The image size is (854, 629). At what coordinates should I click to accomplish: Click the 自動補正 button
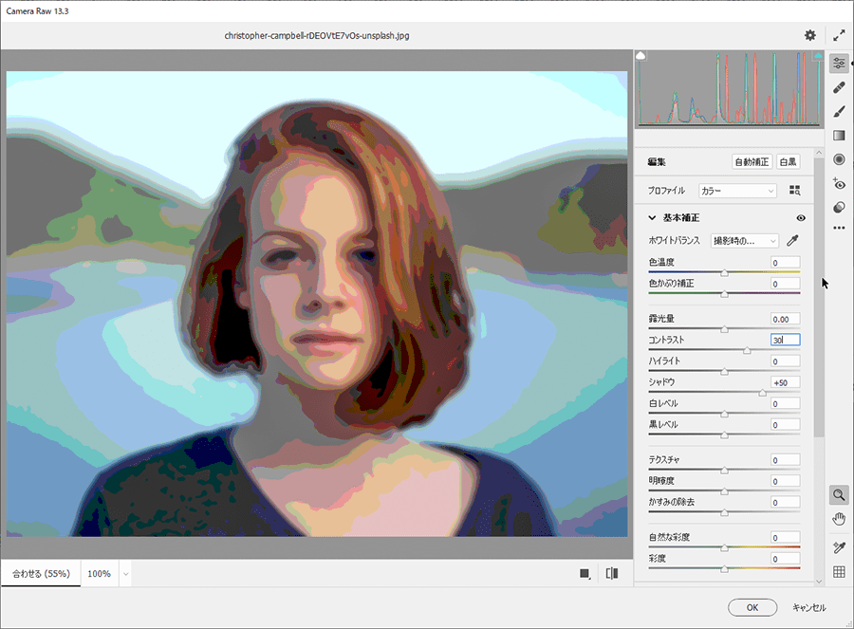[752, 162]
